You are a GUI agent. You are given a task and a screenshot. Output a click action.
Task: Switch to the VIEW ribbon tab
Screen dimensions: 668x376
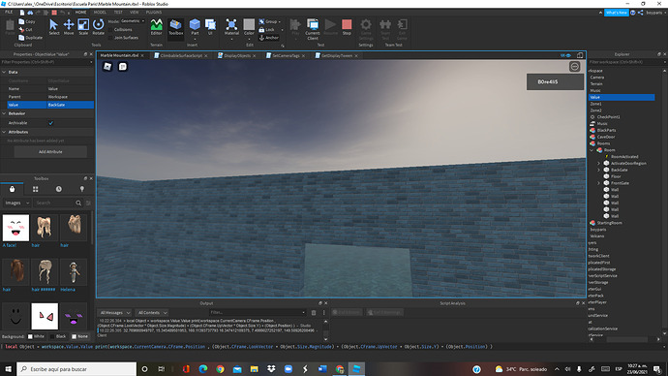135,12
